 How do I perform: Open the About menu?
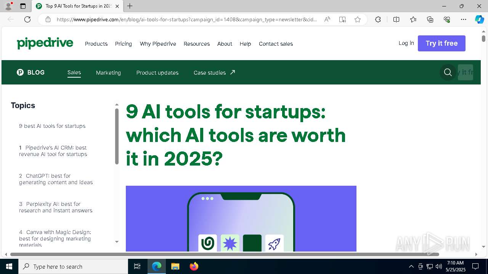pos(225,44)
